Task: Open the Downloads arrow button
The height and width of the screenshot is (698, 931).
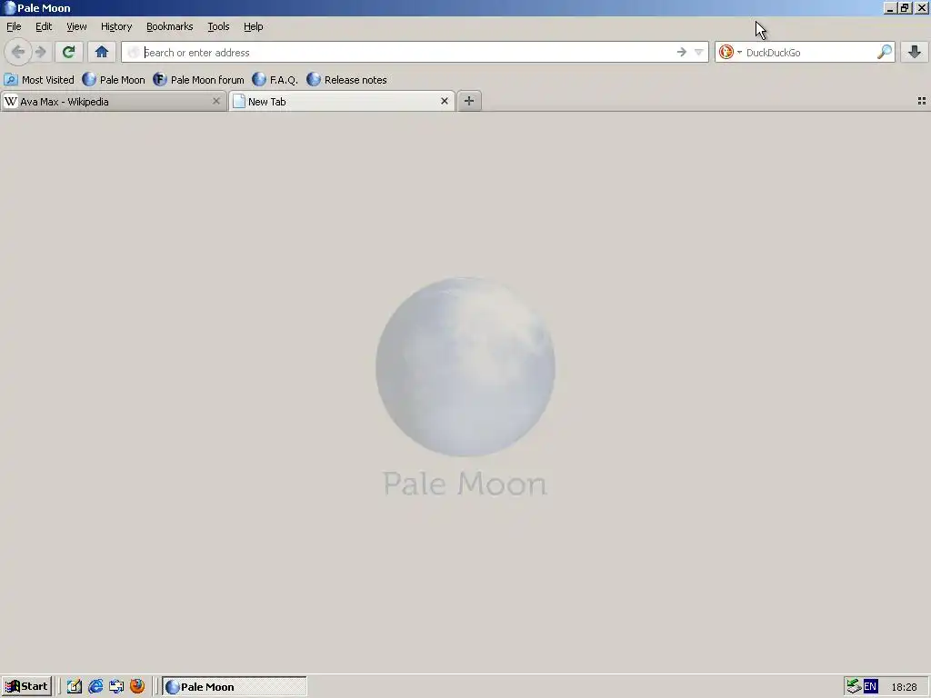Action: coord(915,52)
